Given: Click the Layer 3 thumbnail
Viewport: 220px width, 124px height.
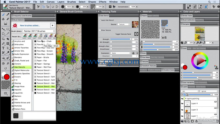Looking at the screenshot, I should (188, 110).
